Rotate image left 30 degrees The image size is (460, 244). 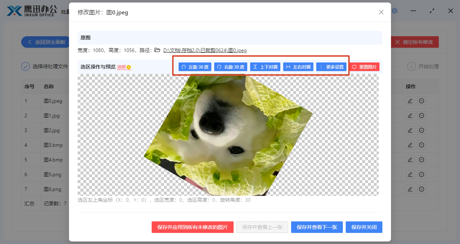pos(195,67)
